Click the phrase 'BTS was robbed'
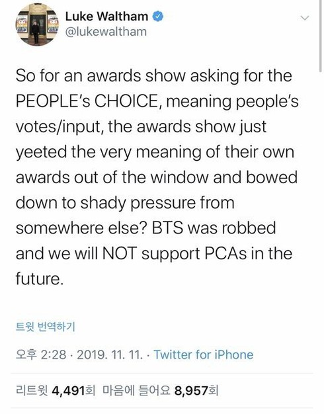This screenshot has height=414, width=324. pos(214,228)
